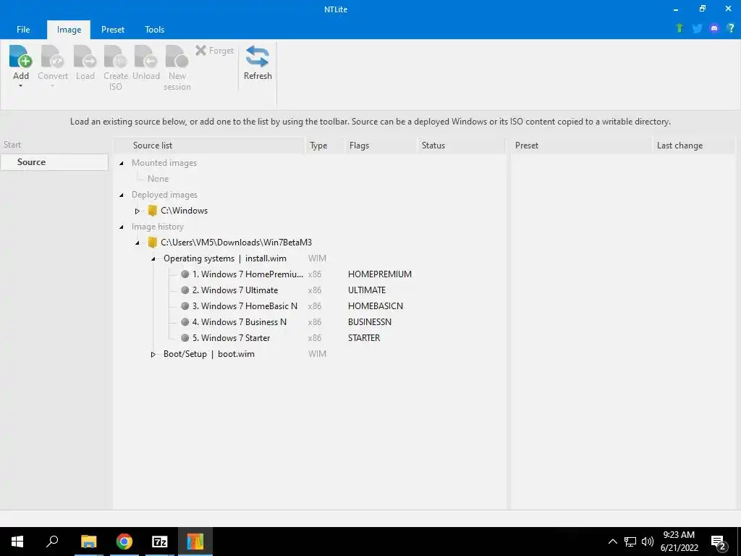Screen dimensions: 741x556
Task: Click the Help question mark icon
Action: (731, 28)
